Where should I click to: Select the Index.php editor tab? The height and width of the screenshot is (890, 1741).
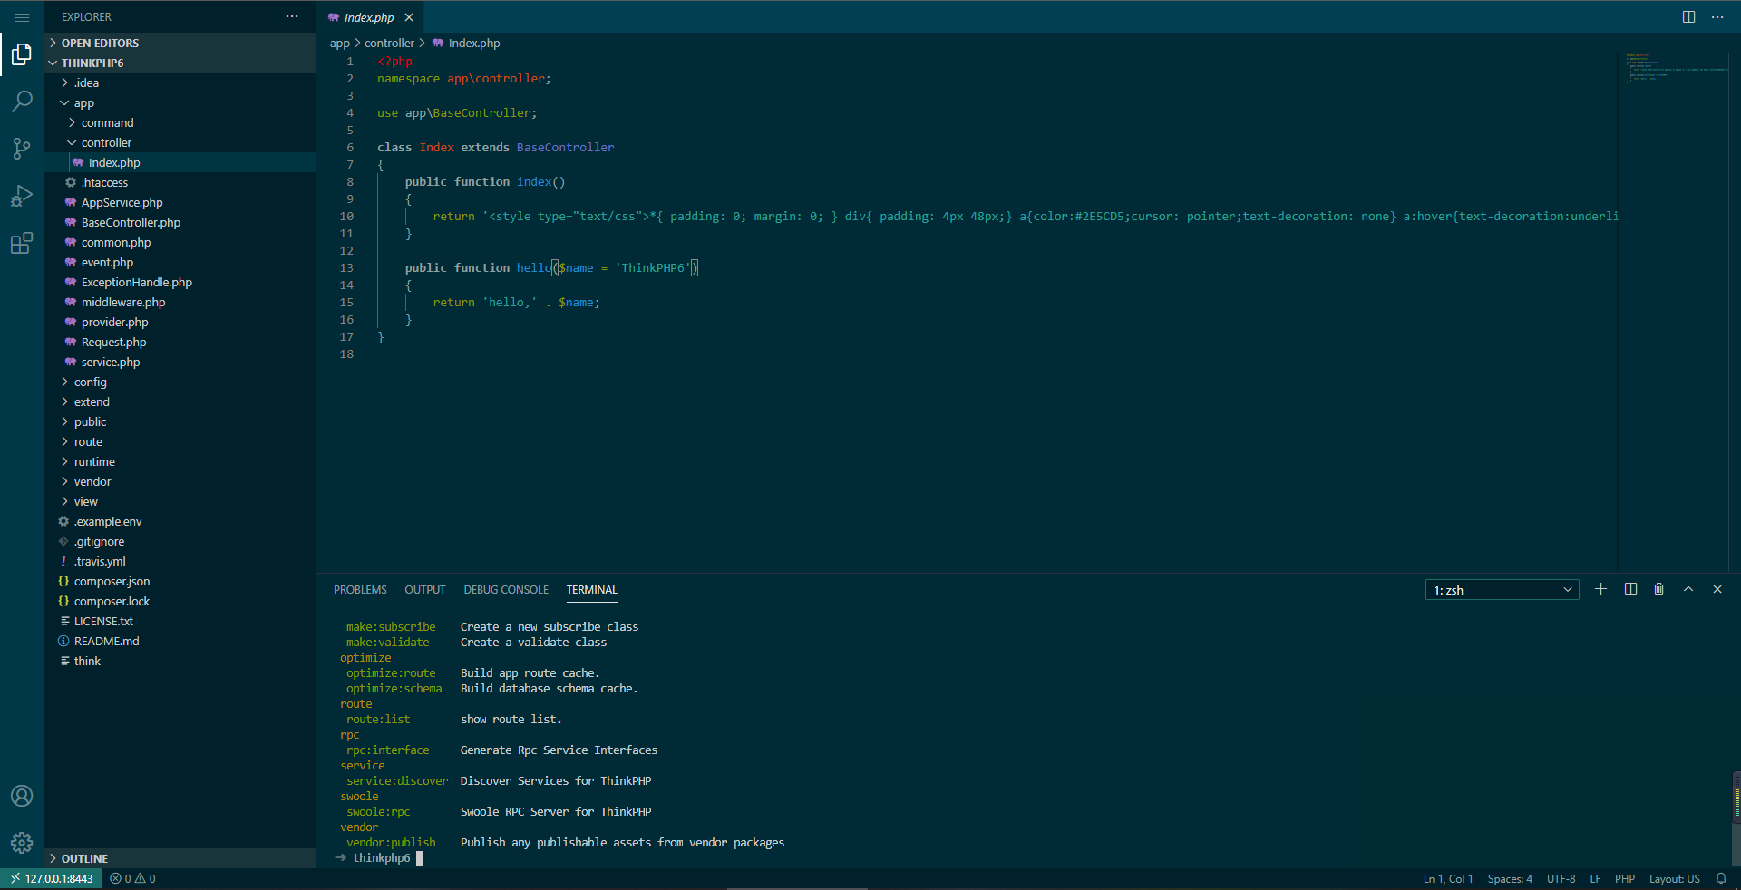coord(370,17)
